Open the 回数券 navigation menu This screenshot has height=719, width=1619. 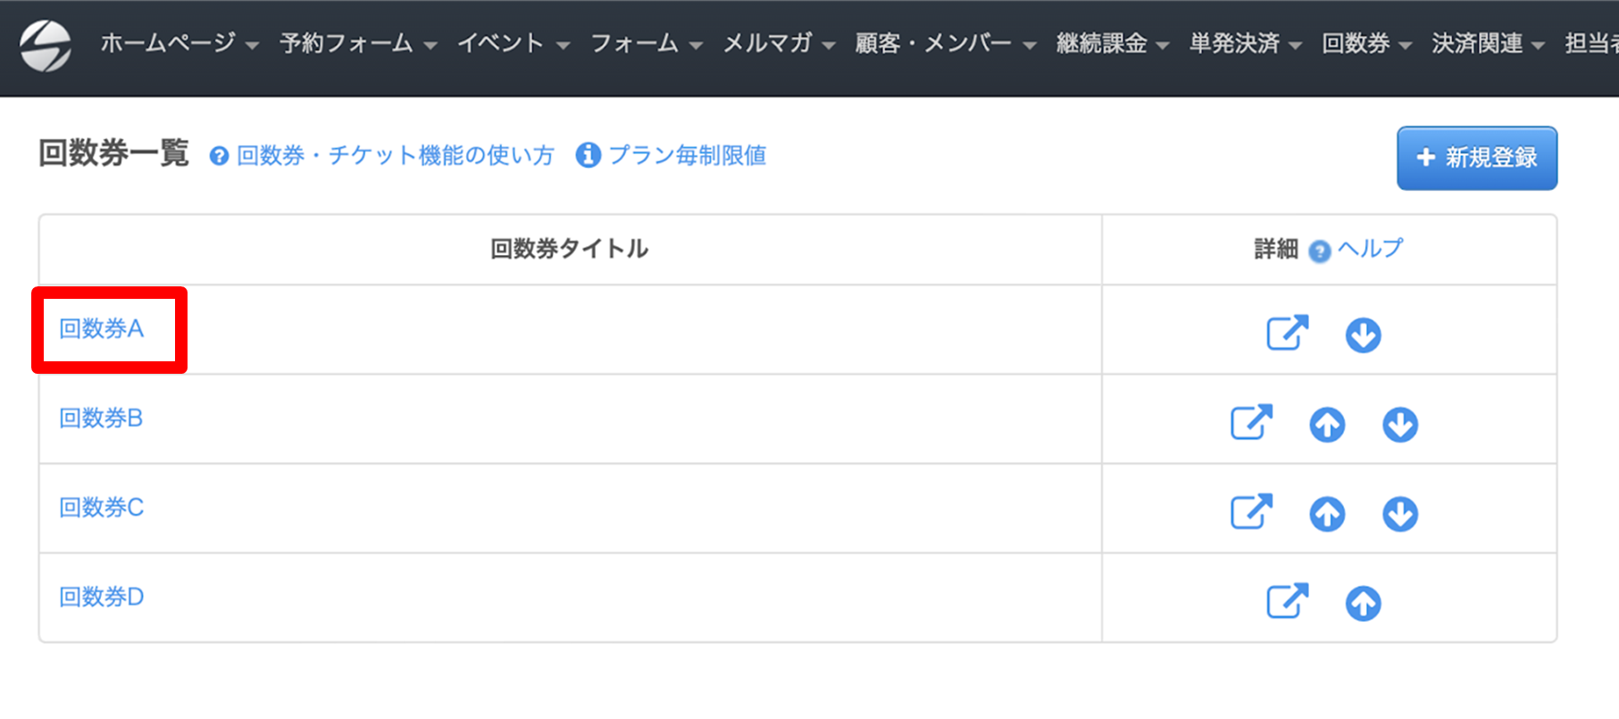1366,43
